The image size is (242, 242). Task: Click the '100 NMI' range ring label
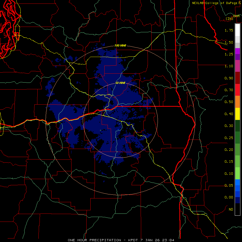click(120, 45)
